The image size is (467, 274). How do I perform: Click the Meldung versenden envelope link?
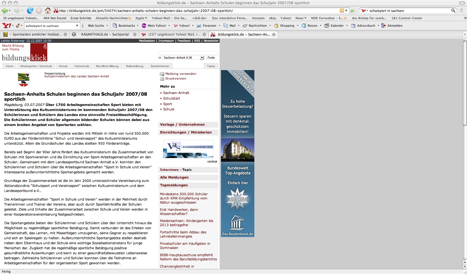click(180, 74)
